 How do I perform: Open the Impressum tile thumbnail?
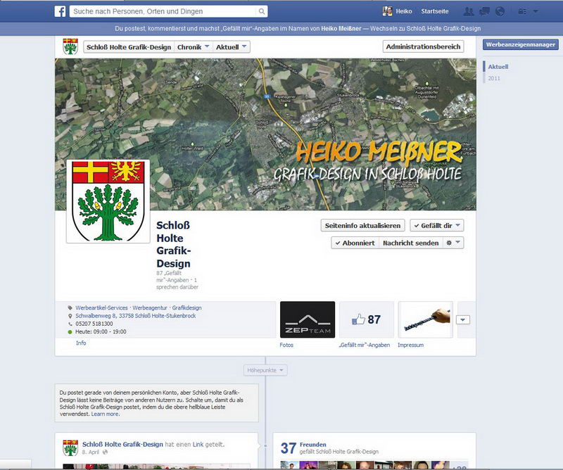(426, 319)
